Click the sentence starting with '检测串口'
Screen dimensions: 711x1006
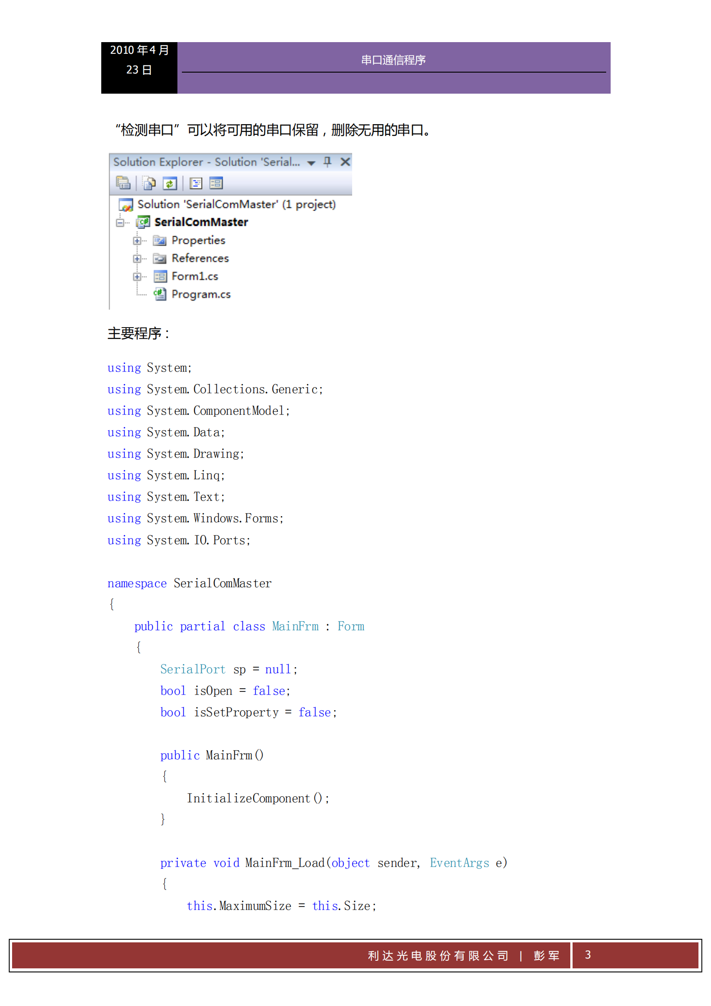tap(273, 130)
